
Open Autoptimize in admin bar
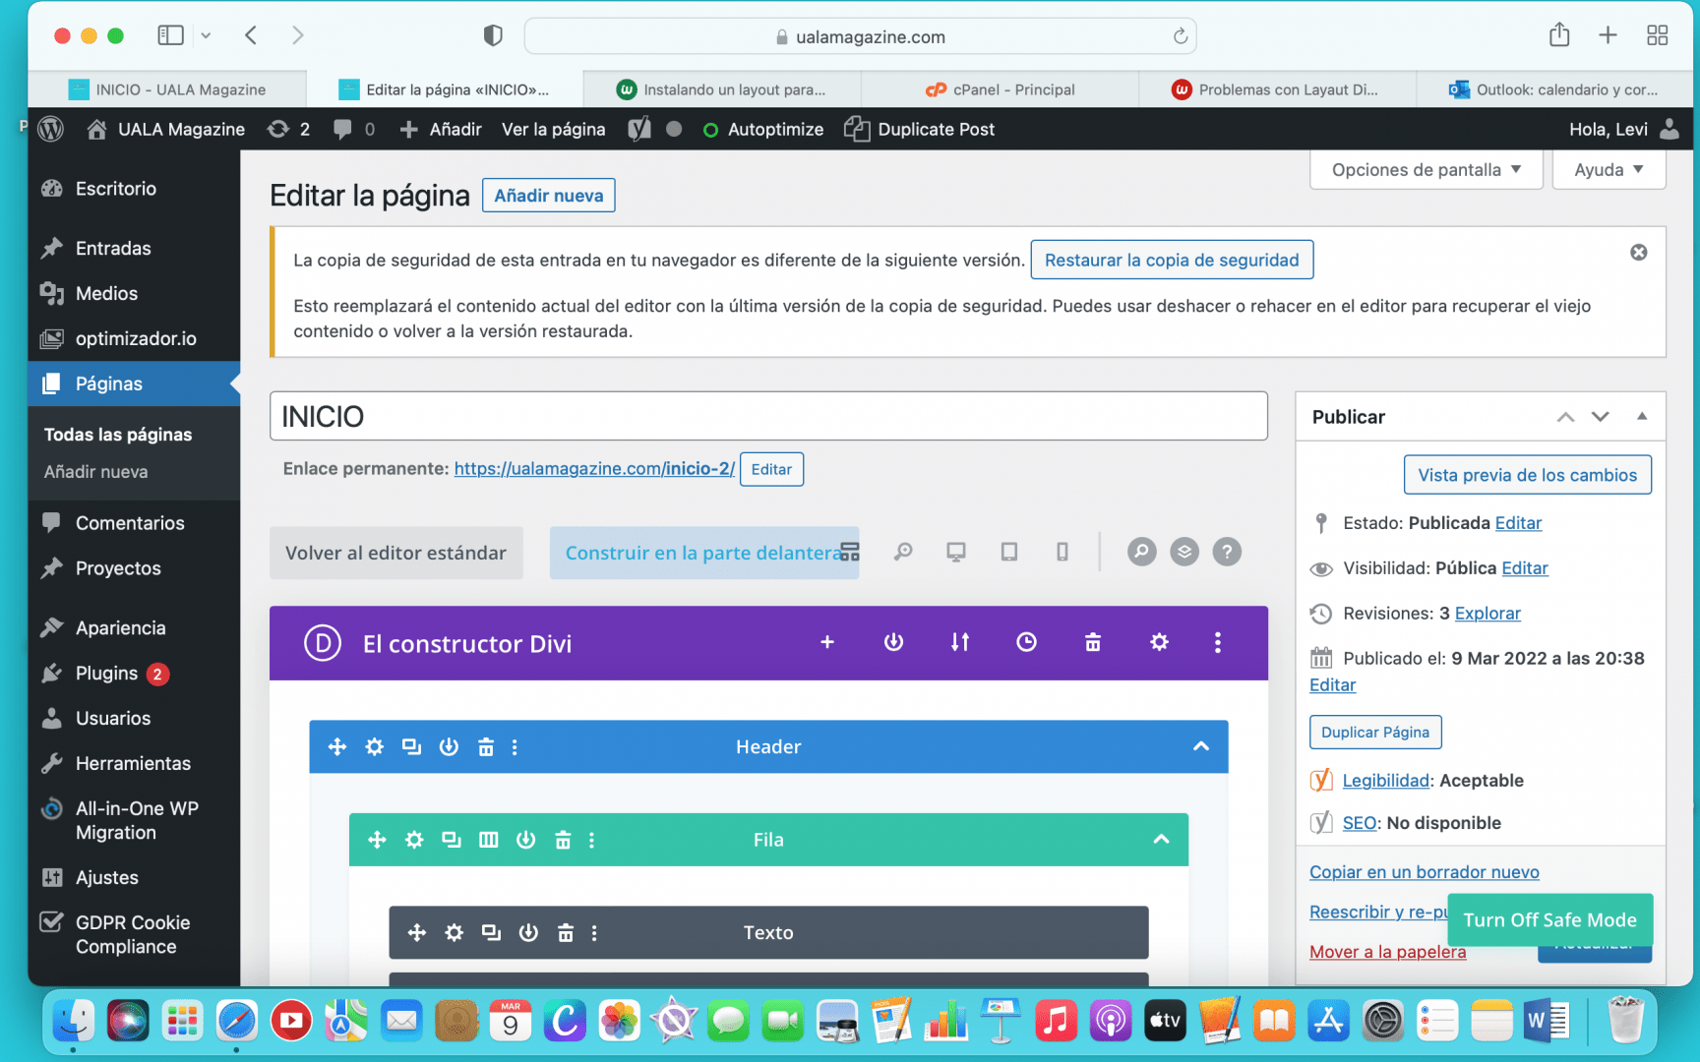(763, 129)
